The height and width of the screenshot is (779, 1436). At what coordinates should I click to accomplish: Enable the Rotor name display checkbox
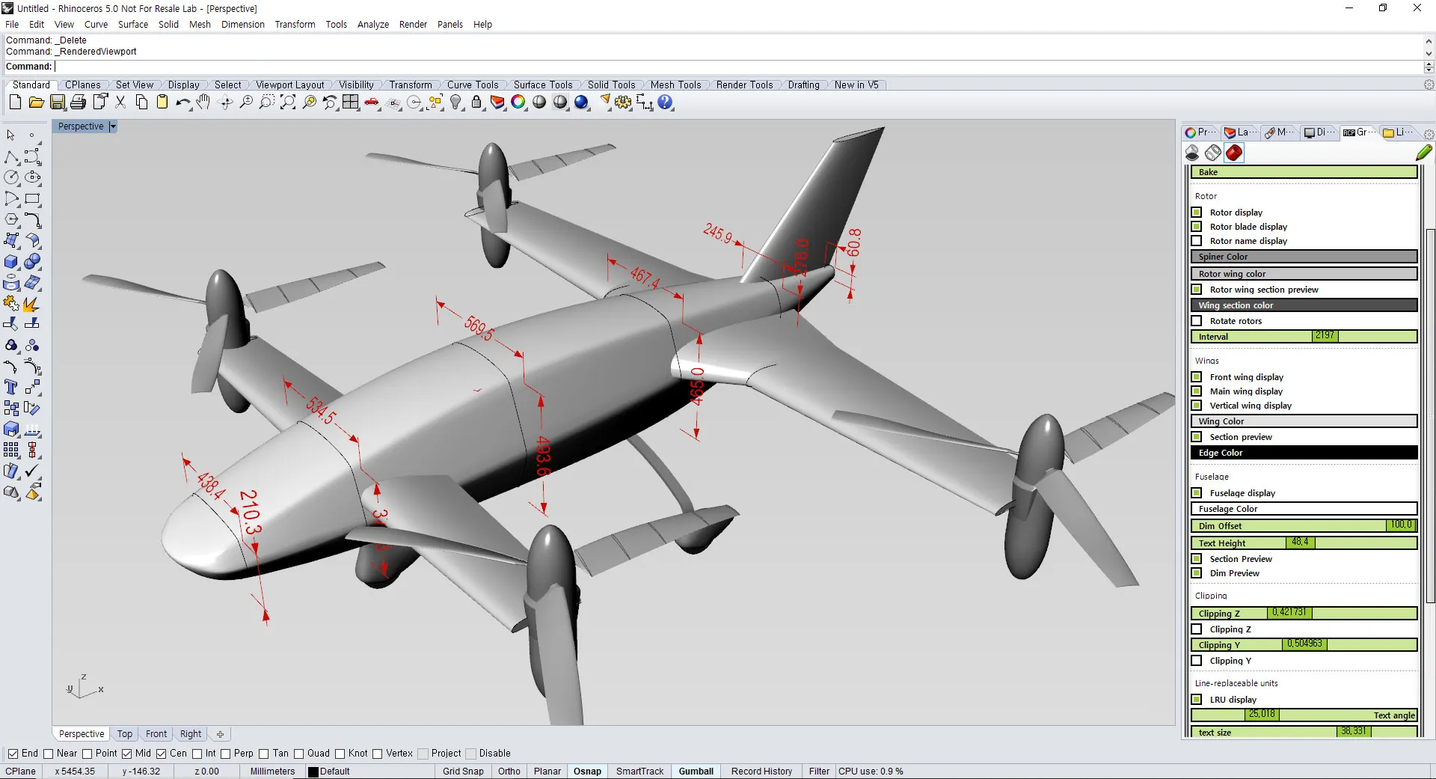(1197, 241)
